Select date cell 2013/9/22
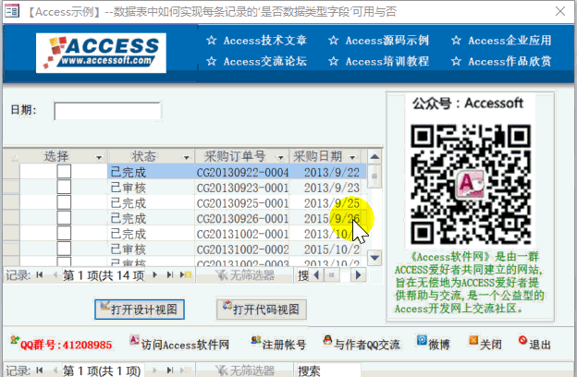The width and height of the screenshot is (577, 377). pos(328,172)
